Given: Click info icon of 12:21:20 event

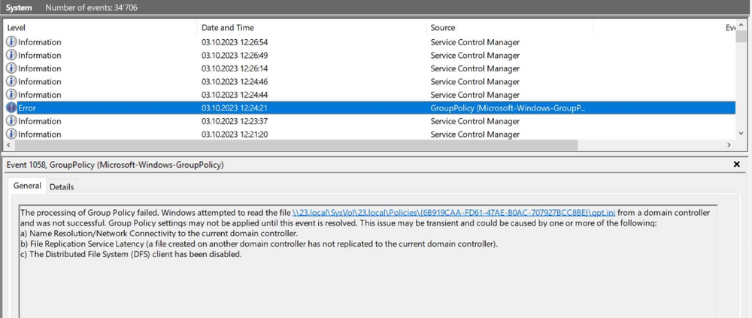Looking at the screenshot, I should [11, 135].
